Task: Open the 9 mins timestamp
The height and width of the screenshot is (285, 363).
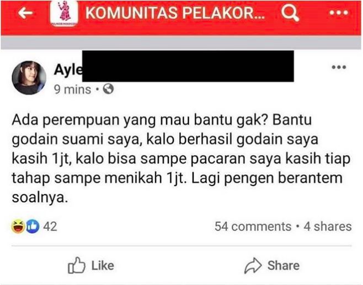Action: pos(72,89)
